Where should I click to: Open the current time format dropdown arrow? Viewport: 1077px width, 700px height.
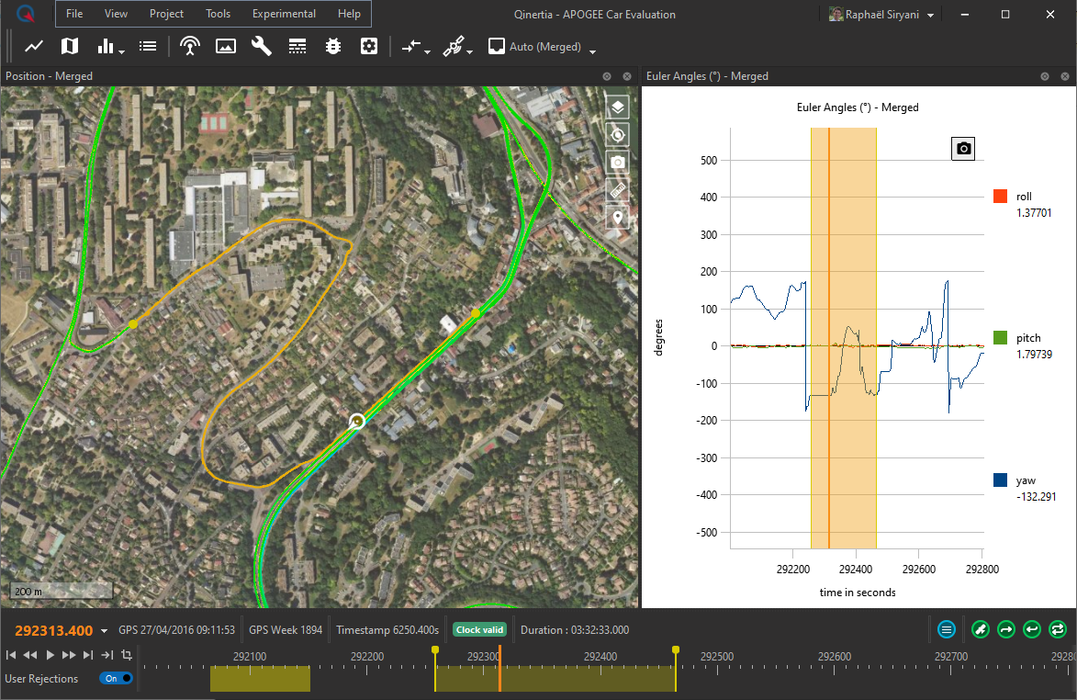(x=105, y=631)
